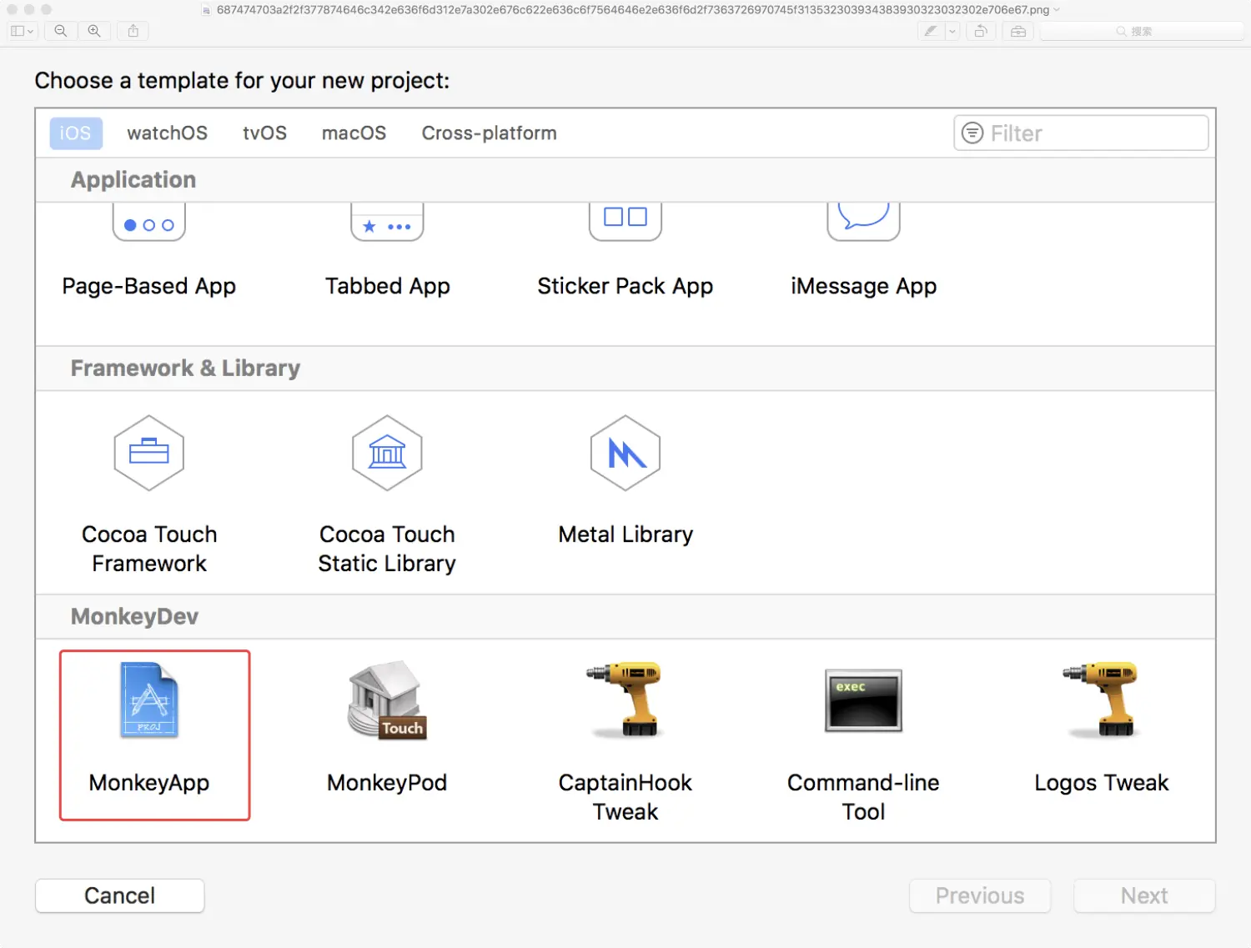The width and height of the screenshot is (1251, 948).
Task: Pick the Tabbed App icon
Action: pos(387,222)
